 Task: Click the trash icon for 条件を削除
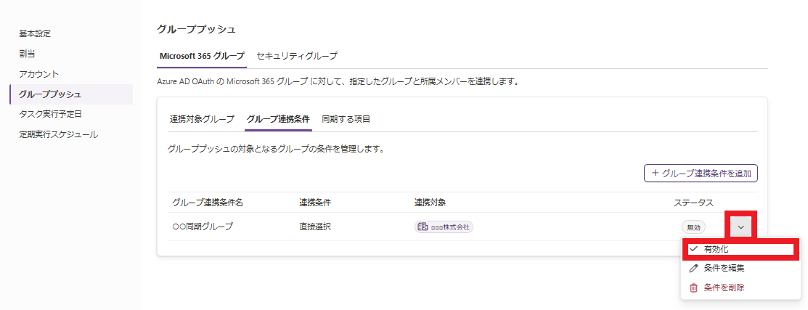tap(693, 287)
